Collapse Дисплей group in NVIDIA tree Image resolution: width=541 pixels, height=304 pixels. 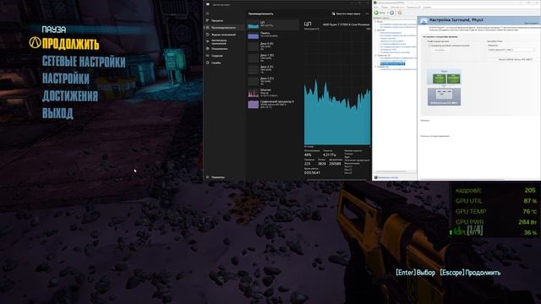[x=375, y=30]
